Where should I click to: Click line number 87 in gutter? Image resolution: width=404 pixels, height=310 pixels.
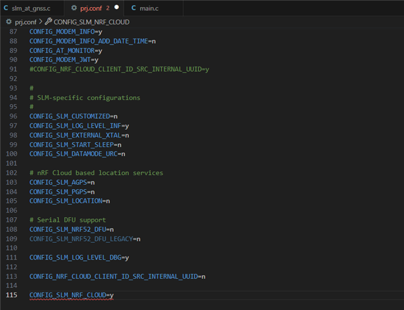click(x=14, y=32)
